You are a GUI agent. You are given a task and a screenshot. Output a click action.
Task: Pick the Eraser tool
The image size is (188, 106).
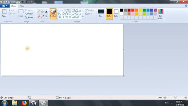point(39,16)
